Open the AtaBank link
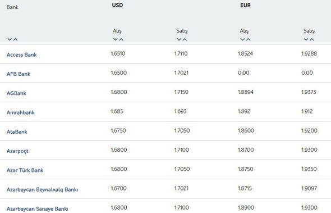Viewport: 331px width, 213px height. click(17, 132)
